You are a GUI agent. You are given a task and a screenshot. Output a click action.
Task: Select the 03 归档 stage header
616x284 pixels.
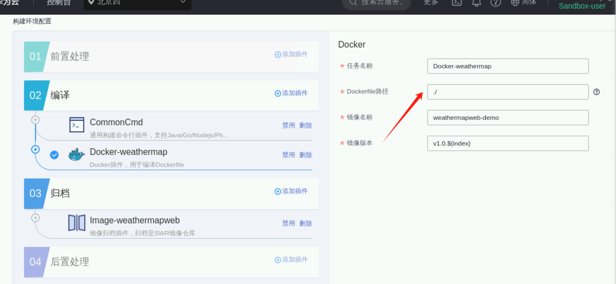171,193
